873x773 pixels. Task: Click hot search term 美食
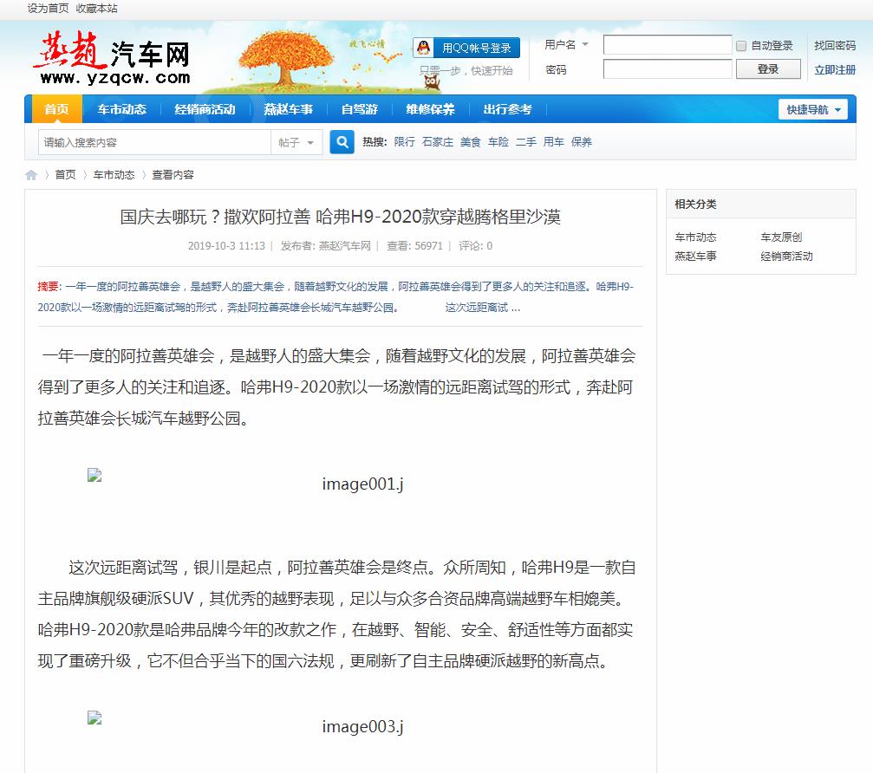pyautogui.click(x=471, y=142)
